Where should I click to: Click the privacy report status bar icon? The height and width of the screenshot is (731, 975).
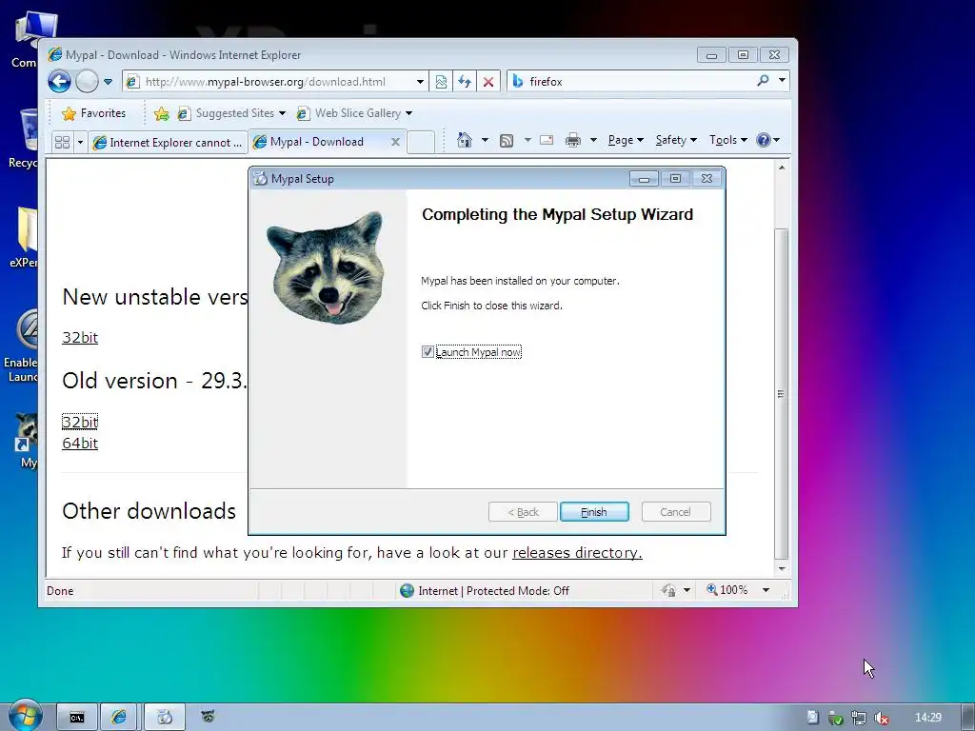669,590
